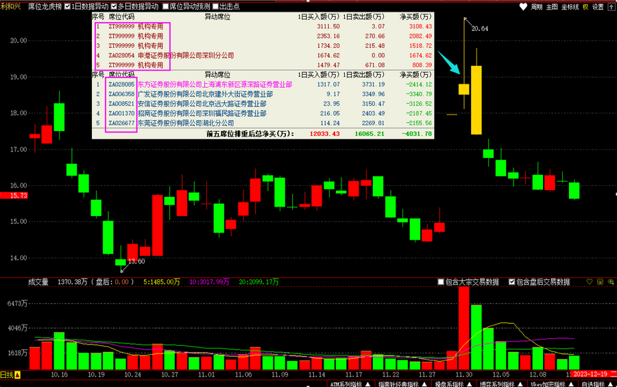
Task: Open the 设置 menu
Action: [x=598, y=7]
